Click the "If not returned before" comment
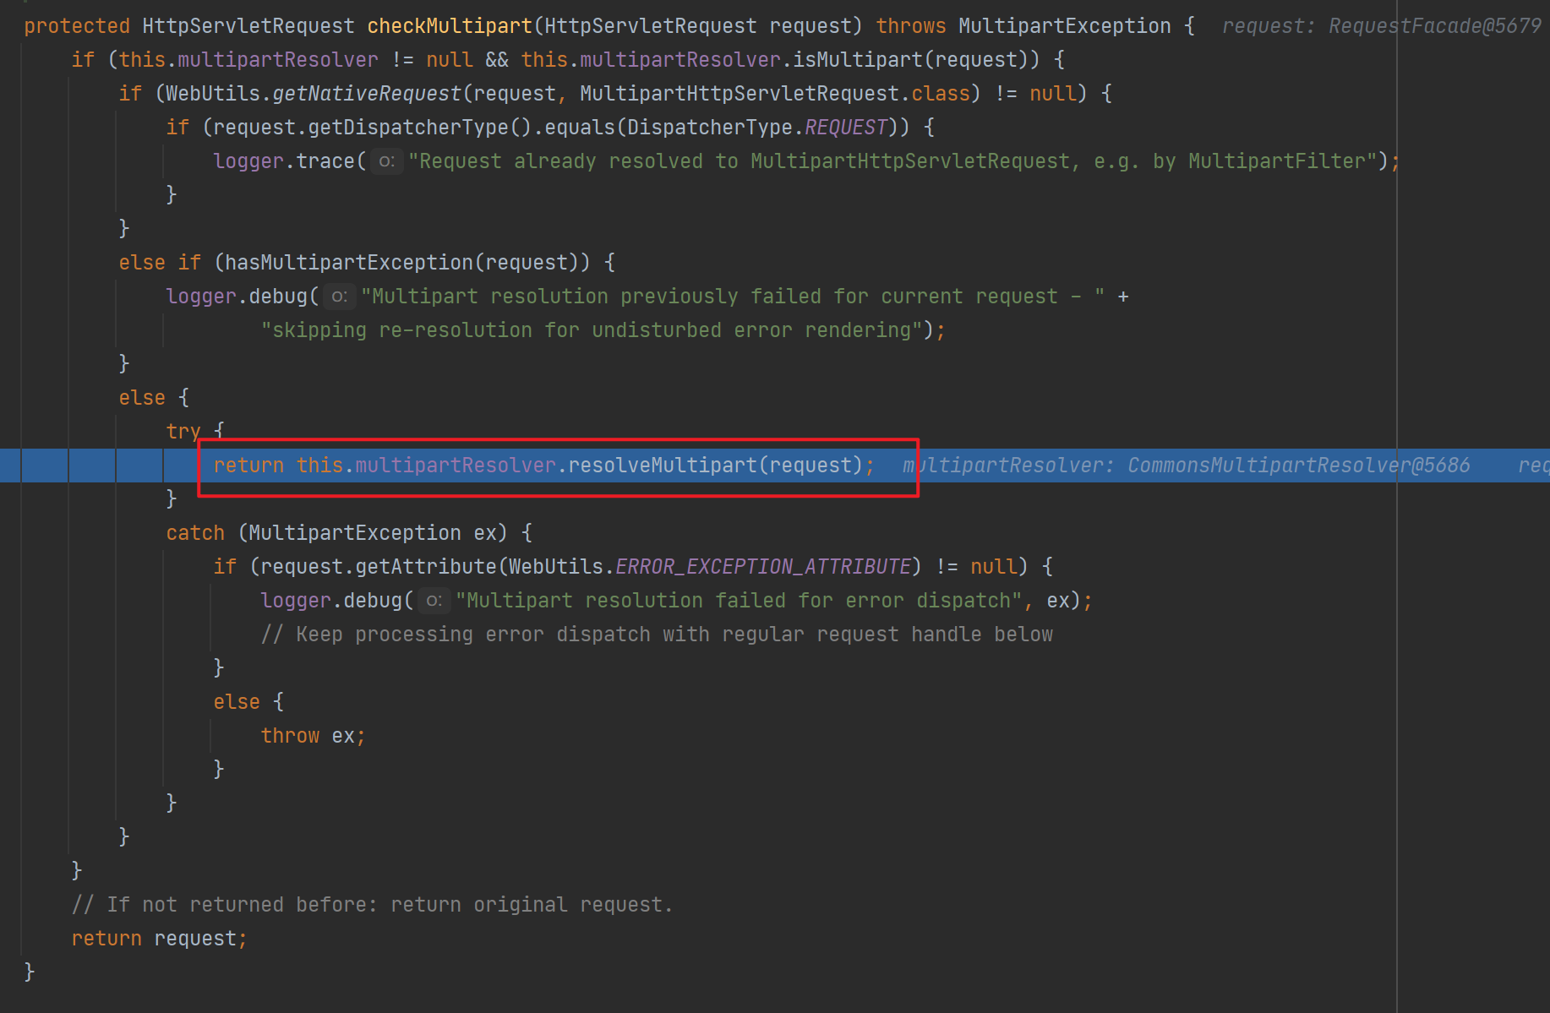The height and width of the screenshot is (1013, 1550). pyautogui.click(x=372, y=905)
